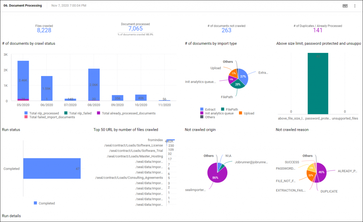Click the 05/2020 bar in crawl status chart
Screen dimensions: 363x222
(x=23, y=80)
